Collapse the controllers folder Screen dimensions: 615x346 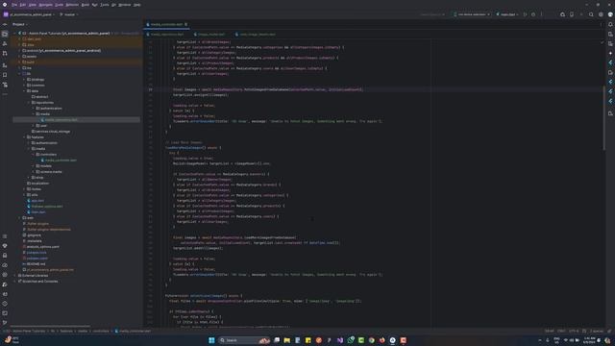34,155
